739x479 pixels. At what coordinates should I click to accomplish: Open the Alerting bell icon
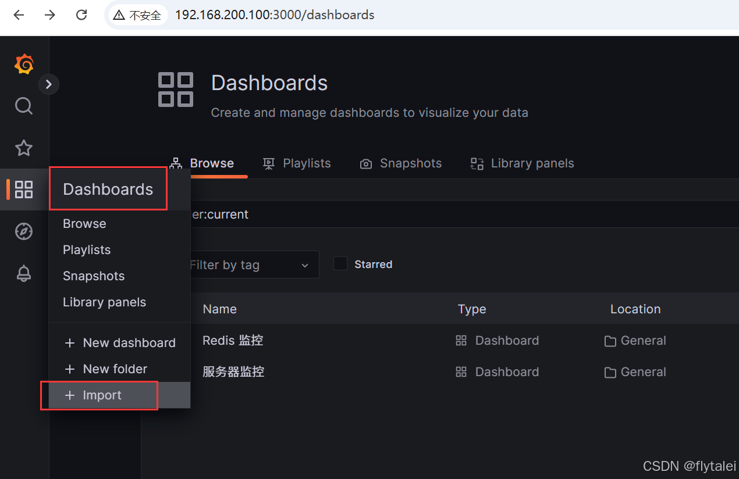pyautogui.click(x=24, y=273)
